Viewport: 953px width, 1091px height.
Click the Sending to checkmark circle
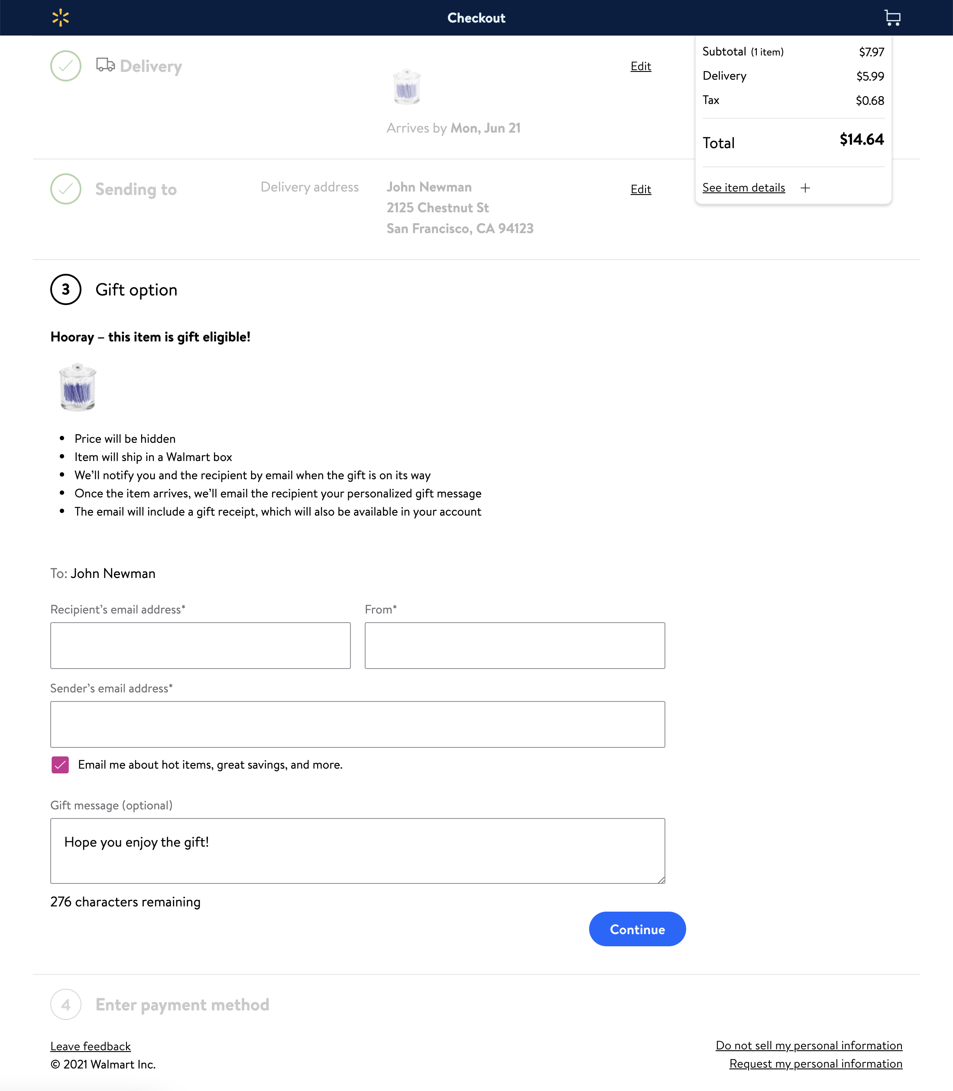[x=65, y=189]
